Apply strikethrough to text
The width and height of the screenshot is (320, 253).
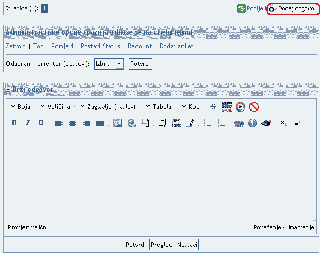tap(213, 107)
